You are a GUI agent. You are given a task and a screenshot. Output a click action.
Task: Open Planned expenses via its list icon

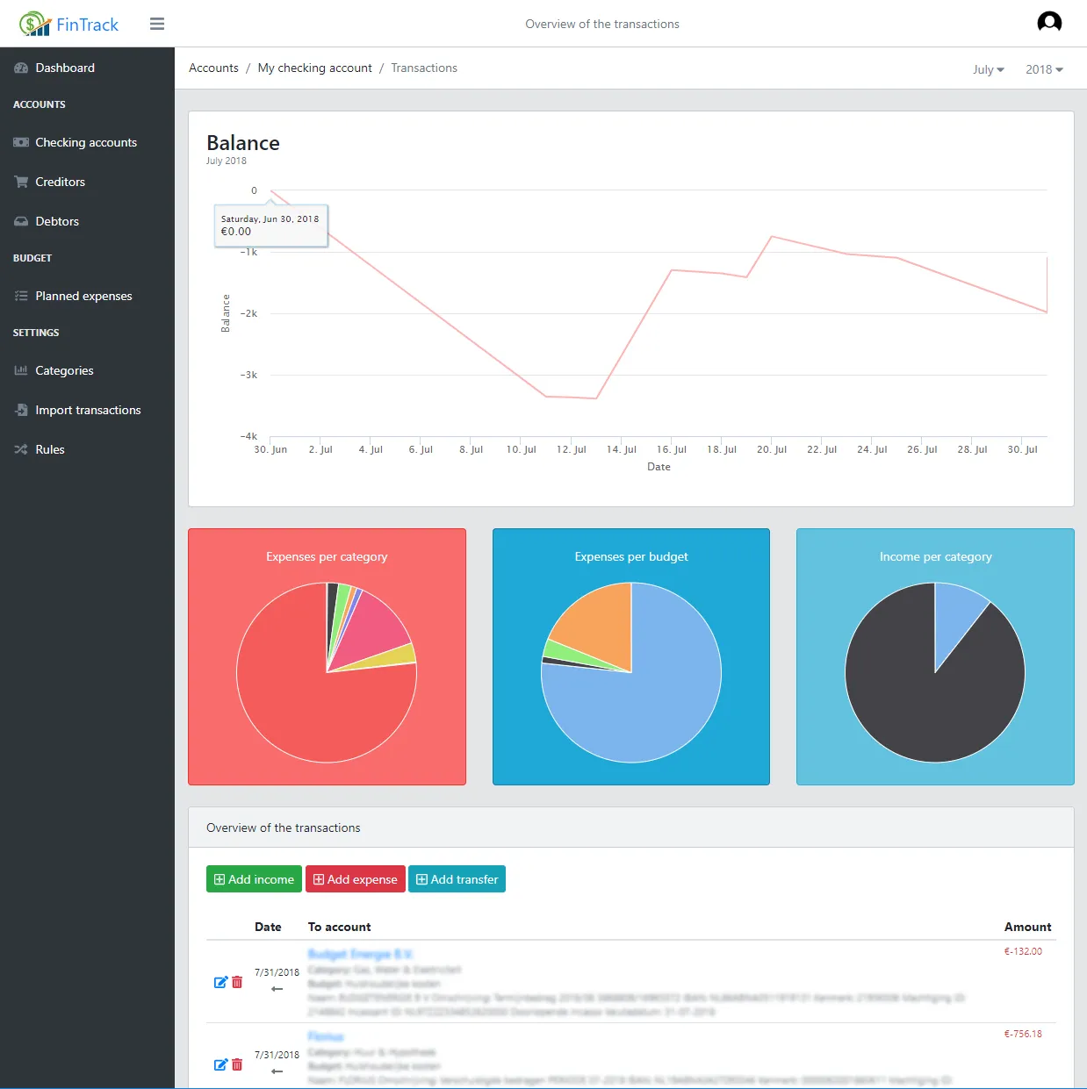(21, 296)
